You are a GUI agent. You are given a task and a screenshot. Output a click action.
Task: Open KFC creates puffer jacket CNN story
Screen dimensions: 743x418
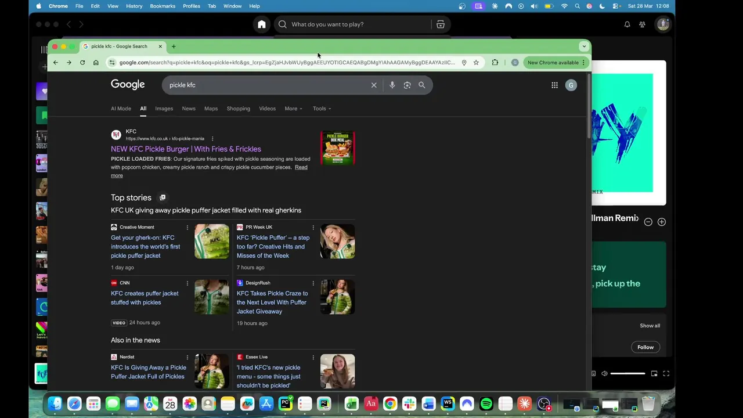click(145, 298)
